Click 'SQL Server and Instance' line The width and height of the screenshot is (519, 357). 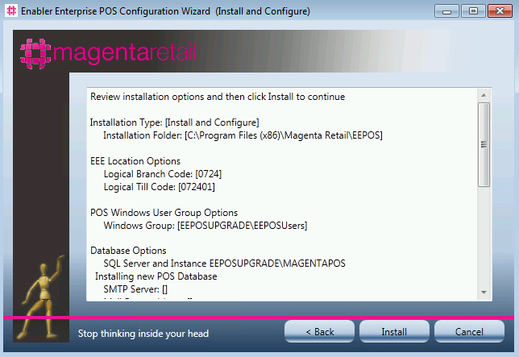coord(224,264)
